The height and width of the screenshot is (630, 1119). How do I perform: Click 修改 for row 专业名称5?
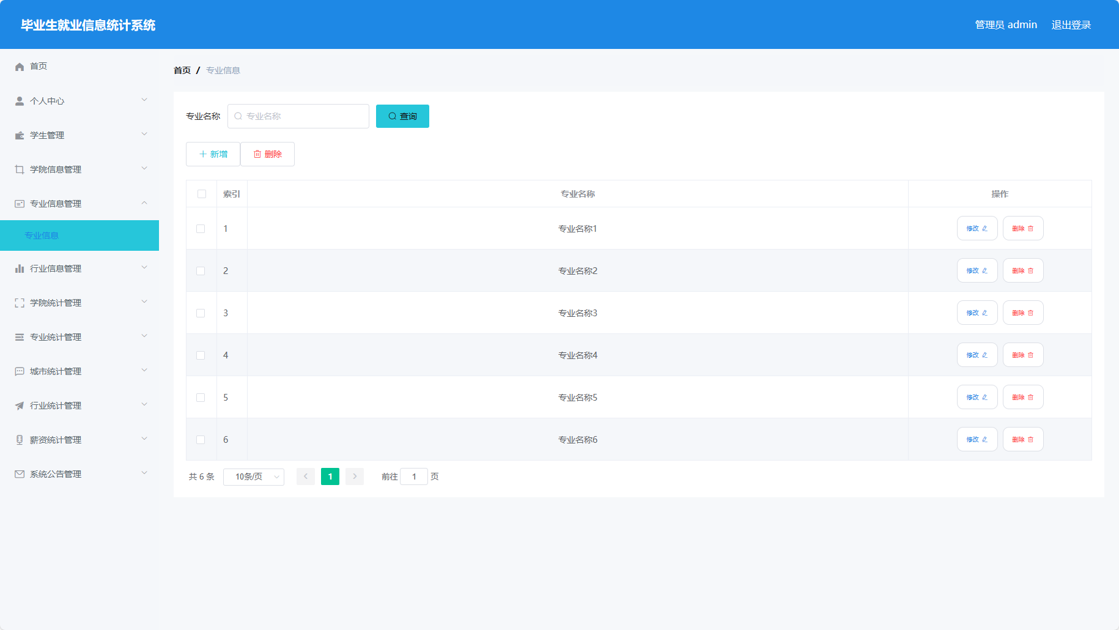tap(977, 397)
